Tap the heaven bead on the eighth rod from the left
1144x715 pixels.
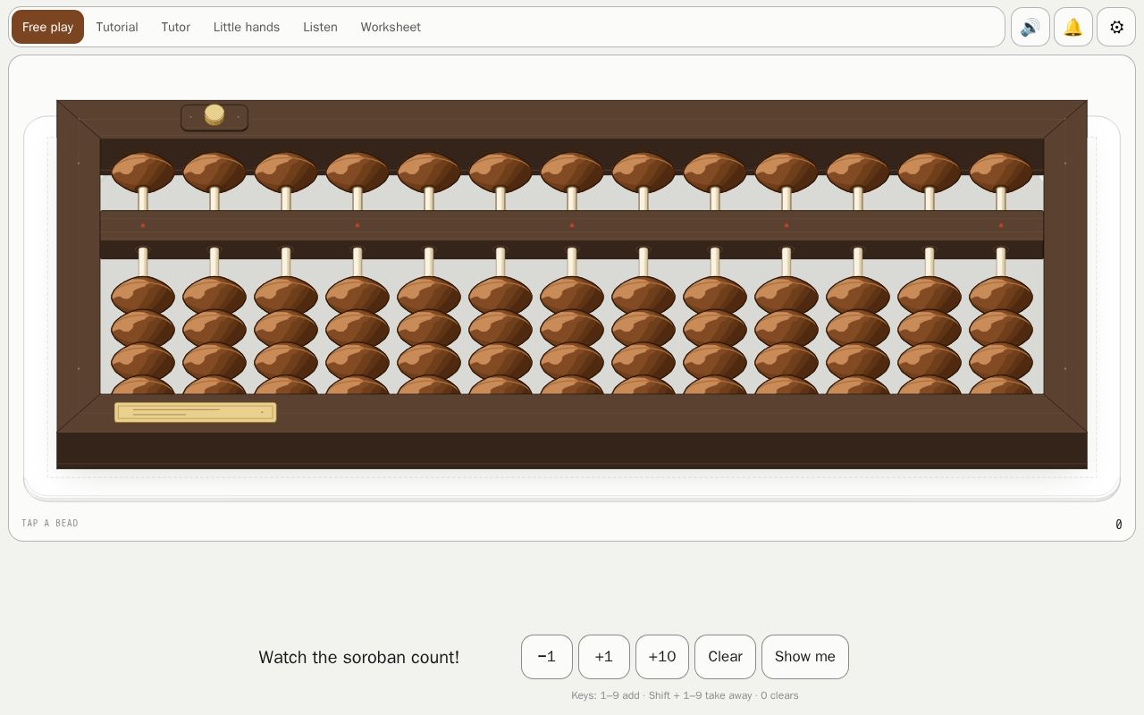tap(643, 172)
